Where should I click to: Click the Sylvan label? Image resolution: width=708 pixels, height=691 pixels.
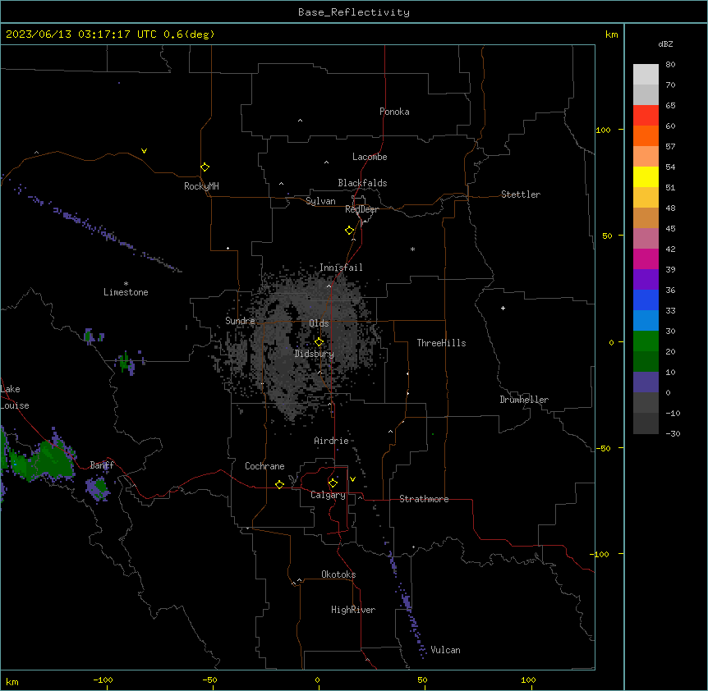320,201
